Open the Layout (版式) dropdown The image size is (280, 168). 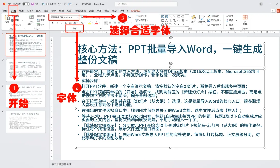click(x=41, y=16)
